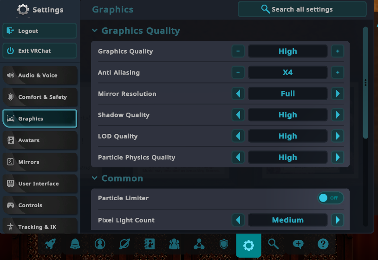378x260 pixels.
Task: Collapse the Common section
Action: 95,178
